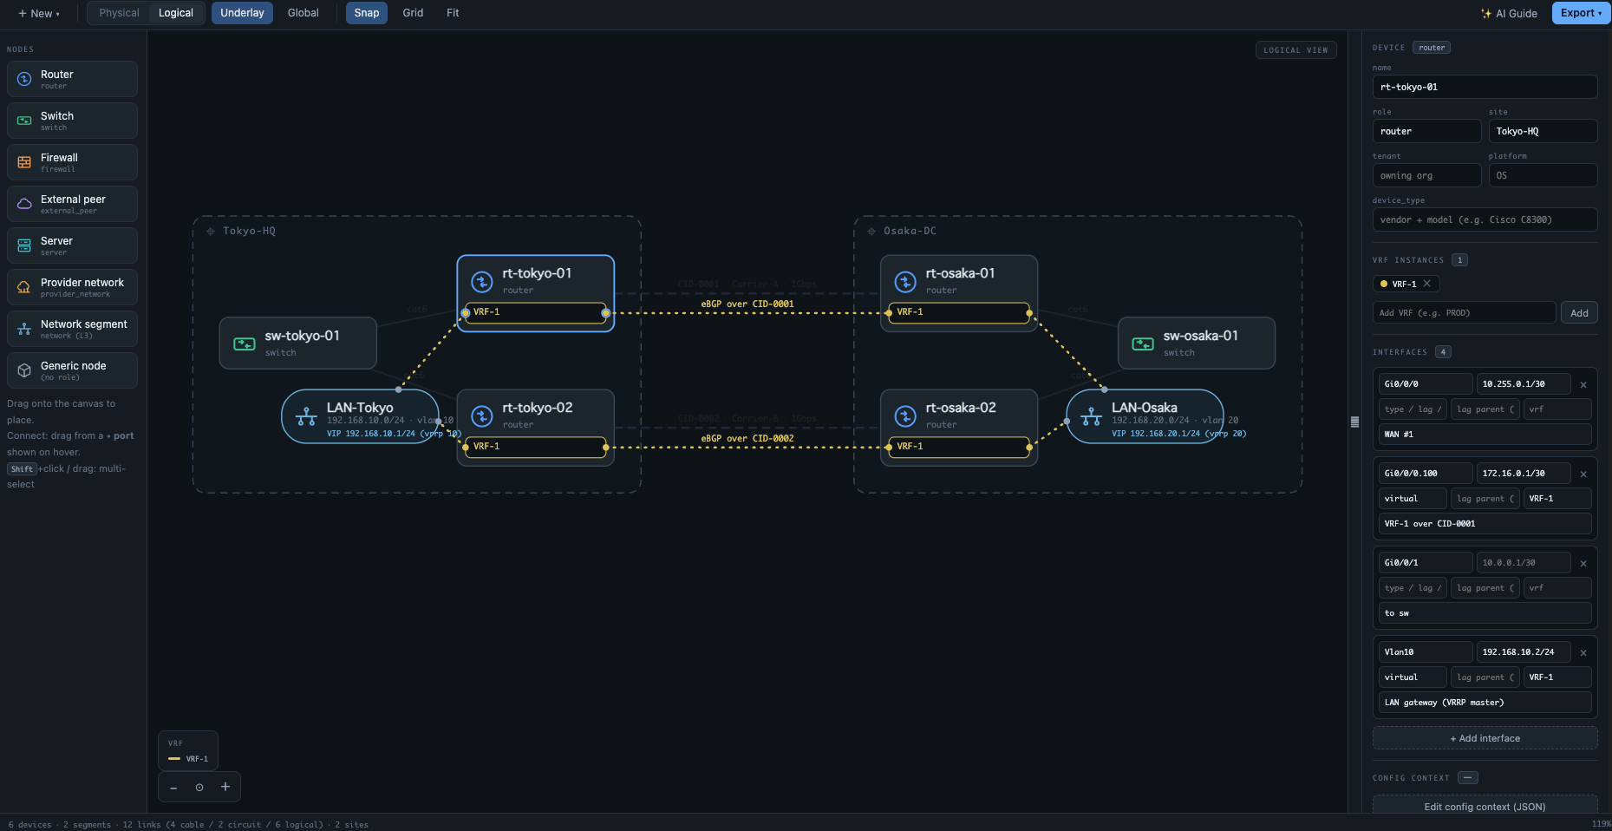Click the External peer cloud icon
Viewport: 1612px width, 831px height.
(x=24, y=204)
